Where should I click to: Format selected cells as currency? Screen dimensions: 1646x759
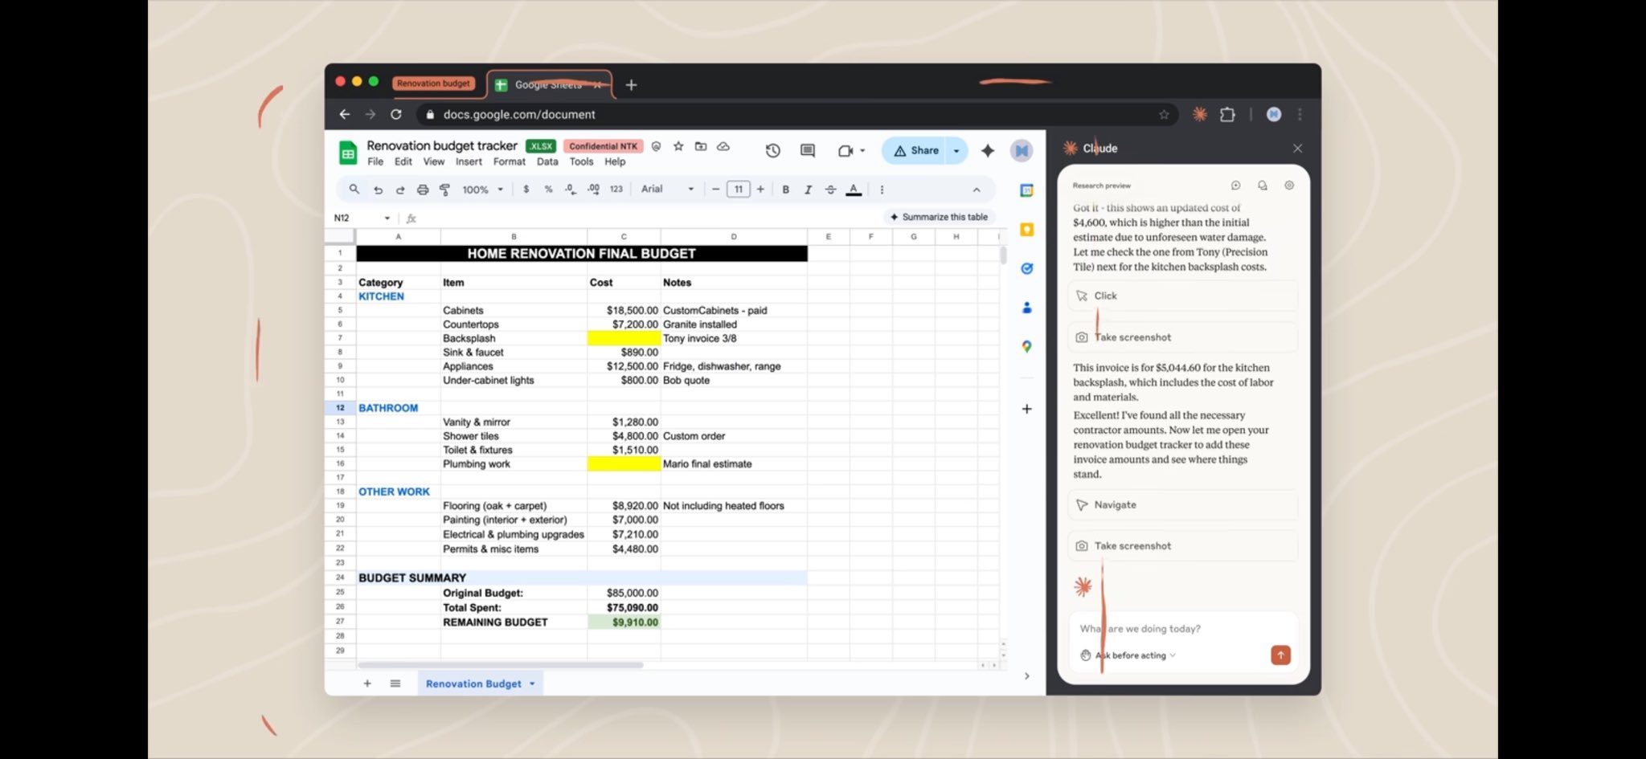[x=526, y=190]
